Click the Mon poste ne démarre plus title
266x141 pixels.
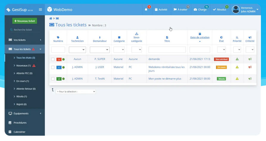pyautogui.click(x=165, y=79)
